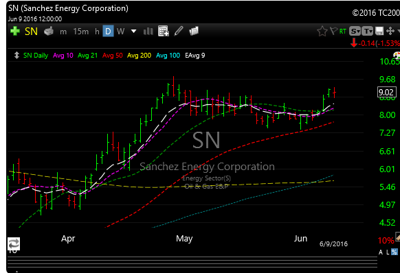Switch to the 'h' hourly timeframe
This screenshot has width=400, height=273.
tap(97, 32)
